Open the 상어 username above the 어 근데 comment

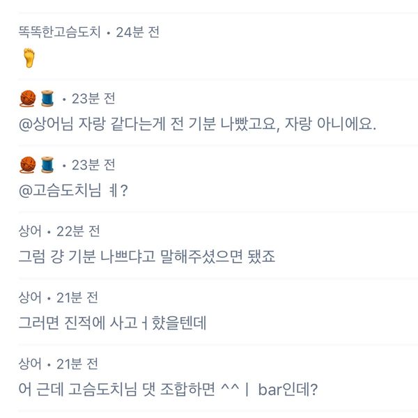[31, 363]
